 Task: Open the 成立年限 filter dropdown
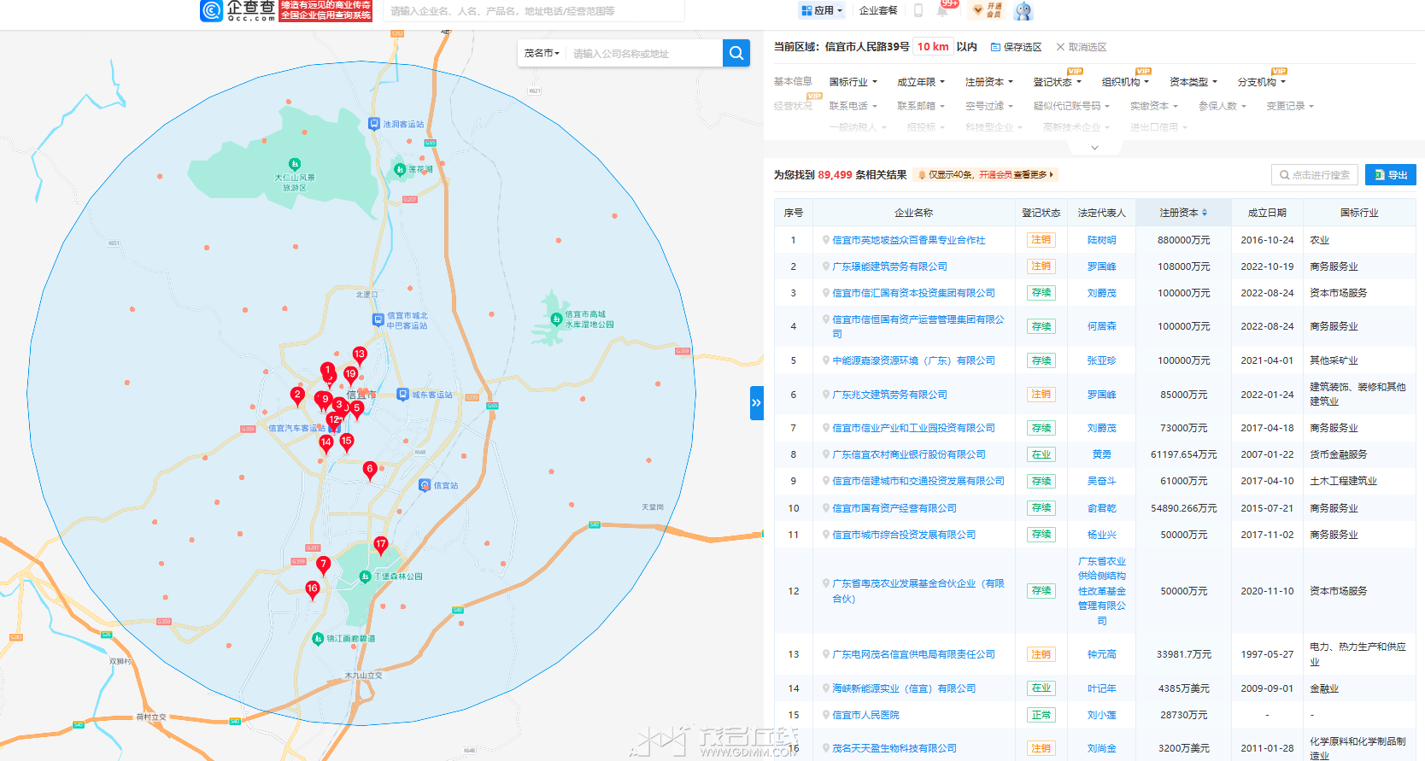tap(920, 82)
